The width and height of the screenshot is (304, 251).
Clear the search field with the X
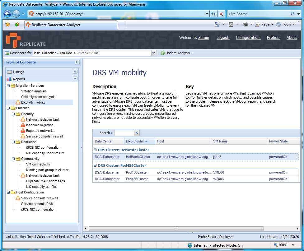pyautogui.click(x=137, y=133)
